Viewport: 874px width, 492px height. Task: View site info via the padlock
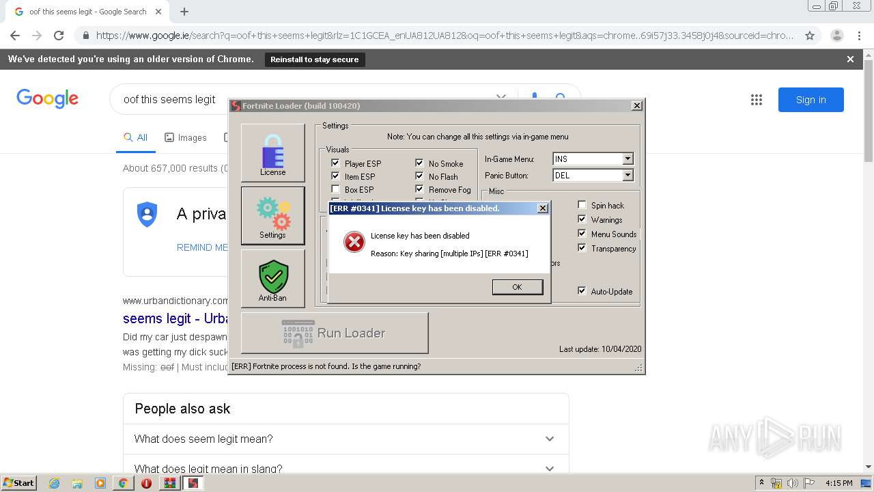85,36
